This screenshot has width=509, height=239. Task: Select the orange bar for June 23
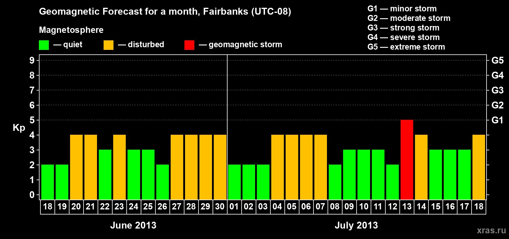pyautogui.click(x=119, y=167)
